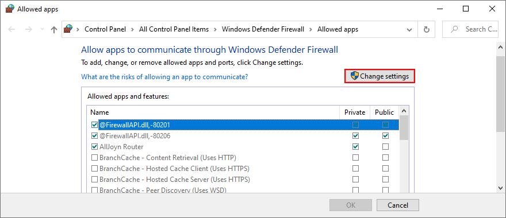
Task: Refresh the Allowed apps page
Action: 426,30
